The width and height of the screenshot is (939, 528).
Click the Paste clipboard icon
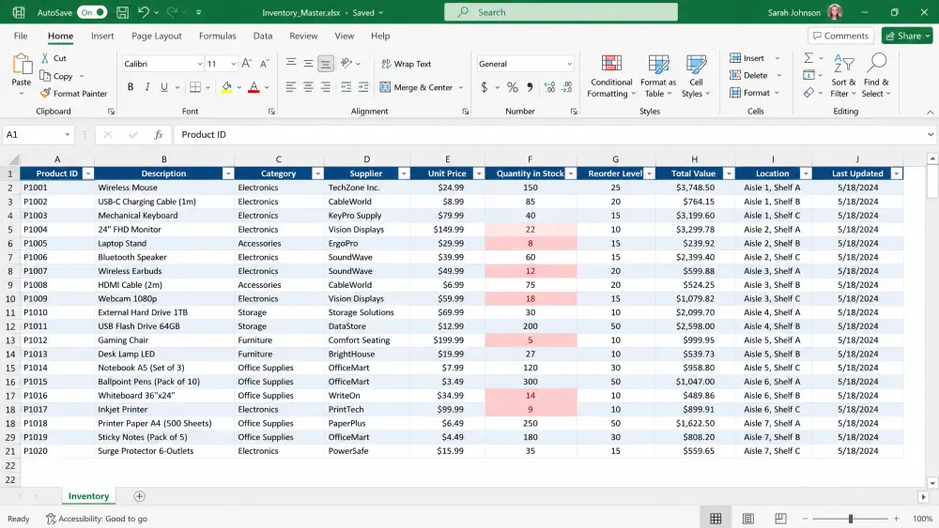pos(22,65)
